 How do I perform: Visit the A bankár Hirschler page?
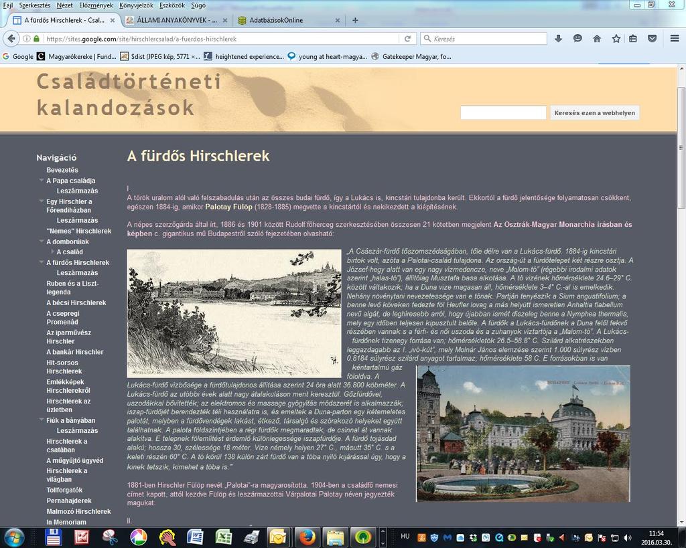pyautogui.click(x=75, y=352)
